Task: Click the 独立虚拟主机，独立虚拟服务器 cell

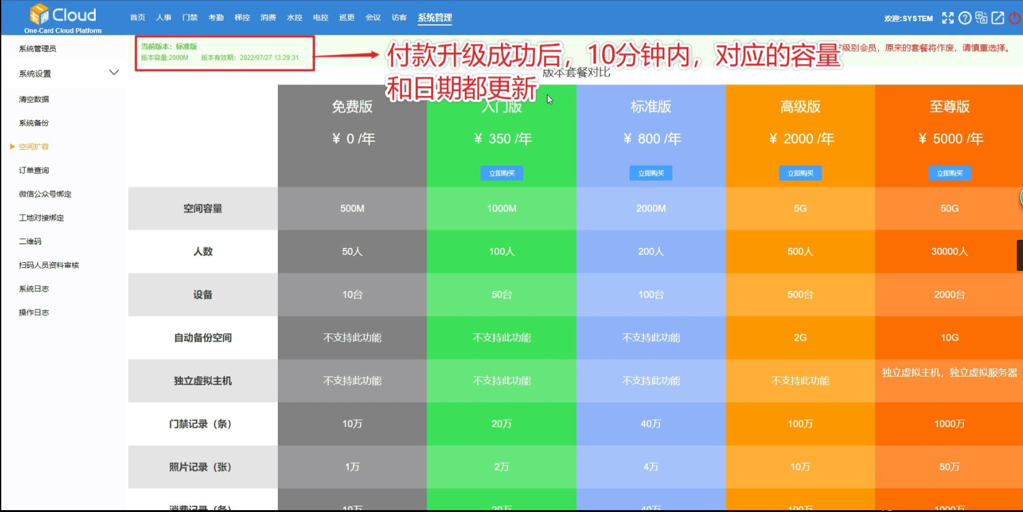Action: coord(950,372)
